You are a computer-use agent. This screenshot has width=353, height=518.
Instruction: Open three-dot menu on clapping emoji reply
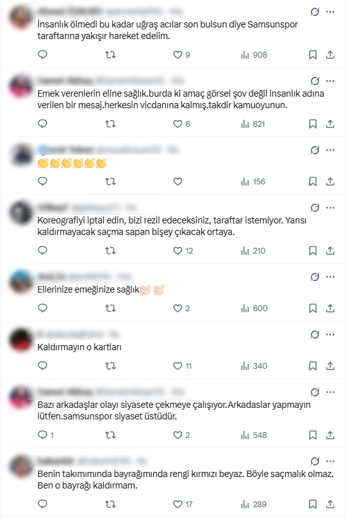coord(330,150)
